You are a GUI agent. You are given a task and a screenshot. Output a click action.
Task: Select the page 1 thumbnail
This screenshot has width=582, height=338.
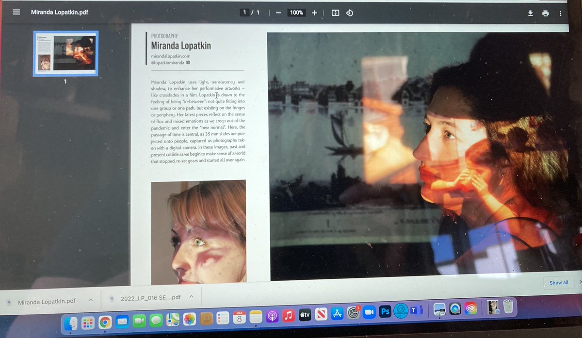[x=65, y=53]
